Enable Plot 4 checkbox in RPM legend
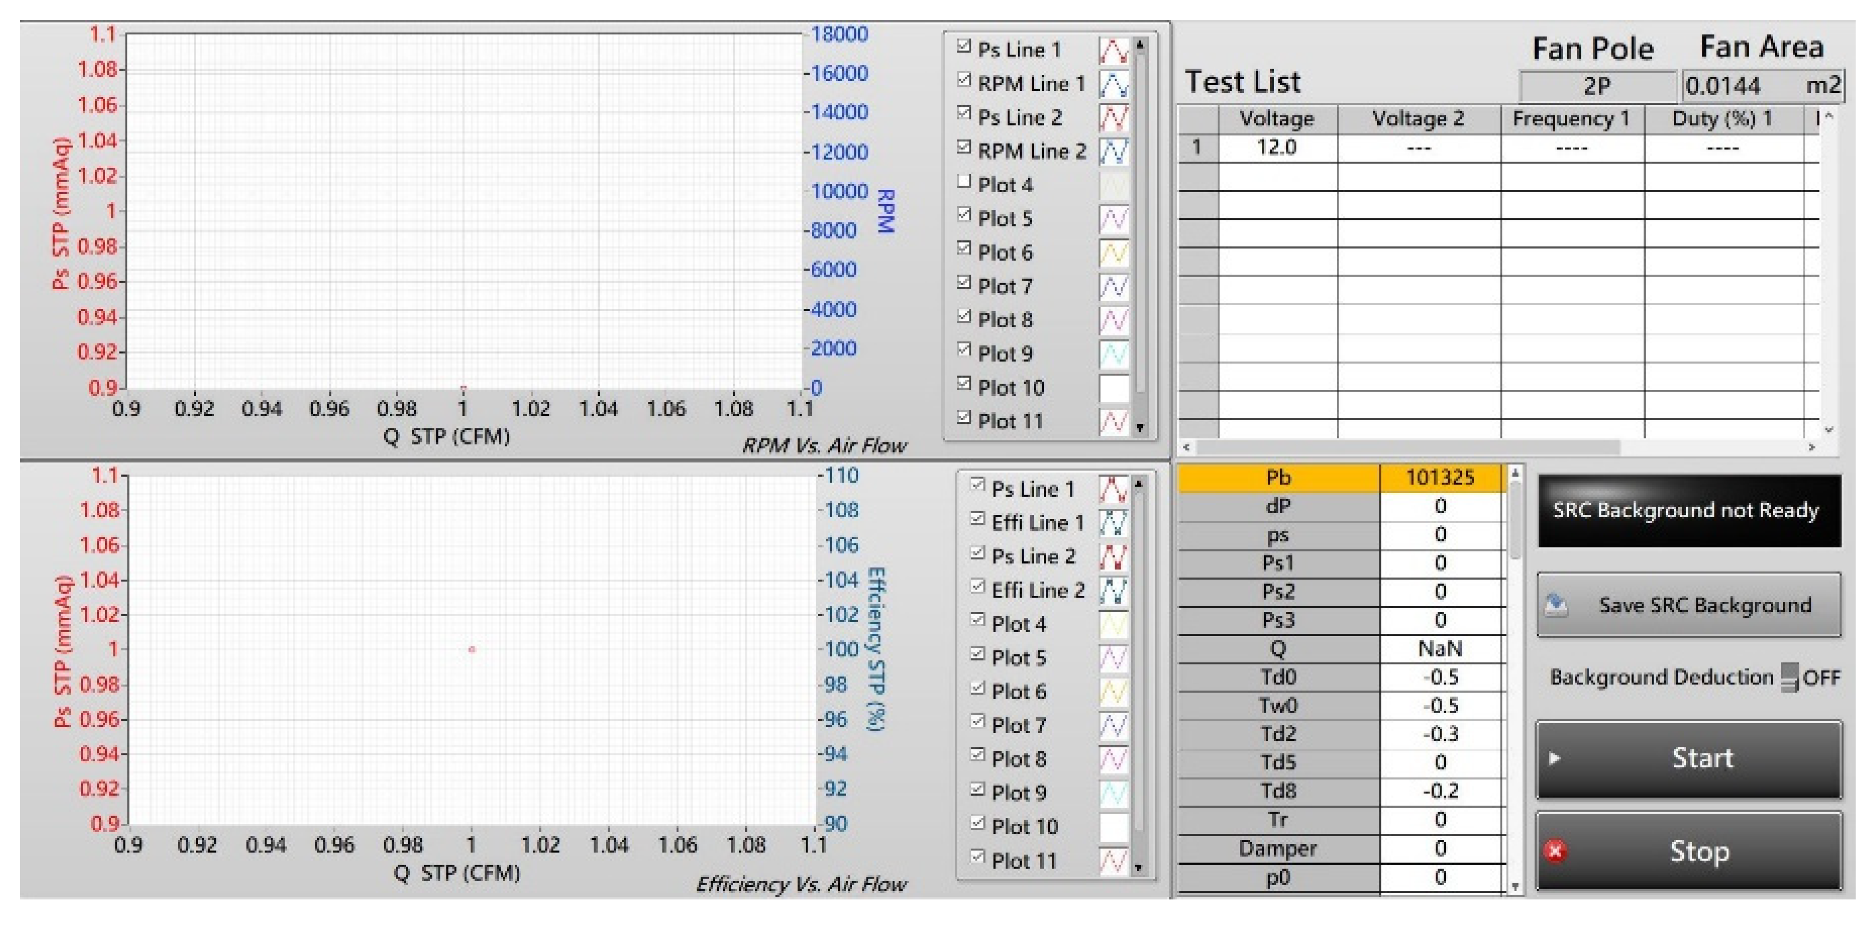 (964, 182)
